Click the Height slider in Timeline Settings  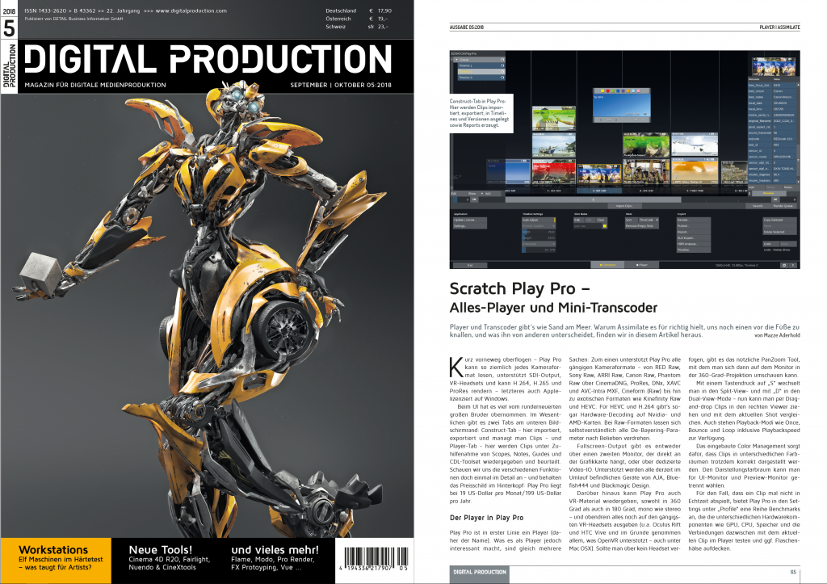[539, 238]
